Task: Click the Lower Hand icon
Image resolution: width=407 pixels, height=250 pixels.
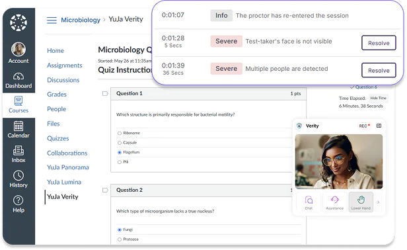Action: click(361, 200)
